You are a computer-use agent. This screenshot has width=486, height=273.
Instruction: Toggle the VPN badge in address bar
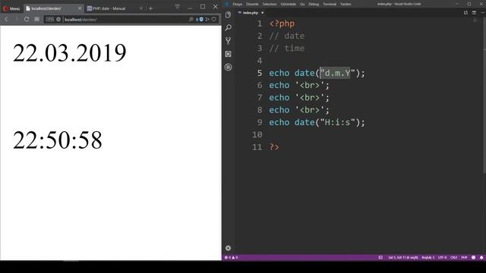tap(50, 19)
